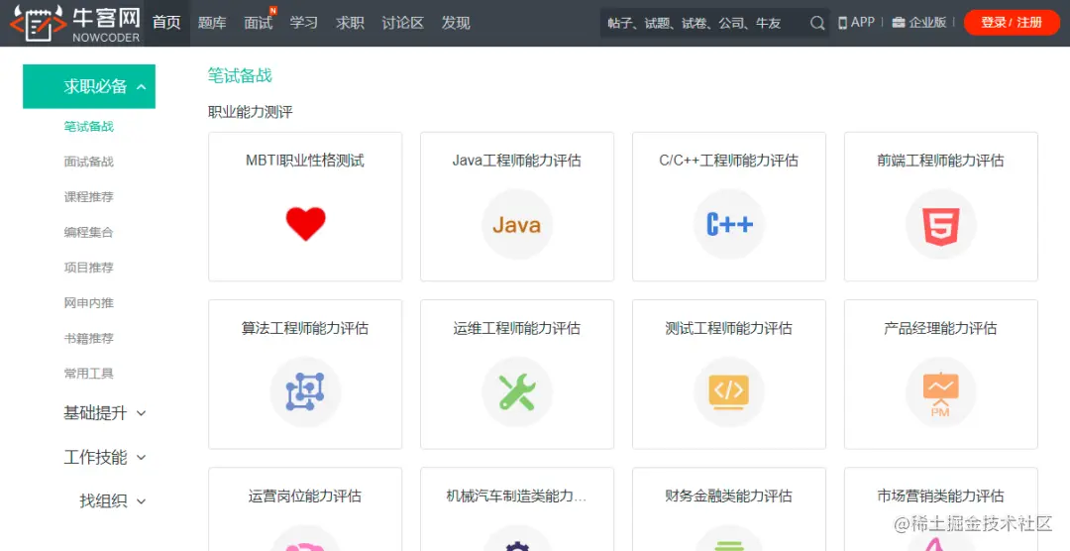Click the Nowcoder logo
This screenshot has height=551, width=1070.
click(x=74, y=23)
